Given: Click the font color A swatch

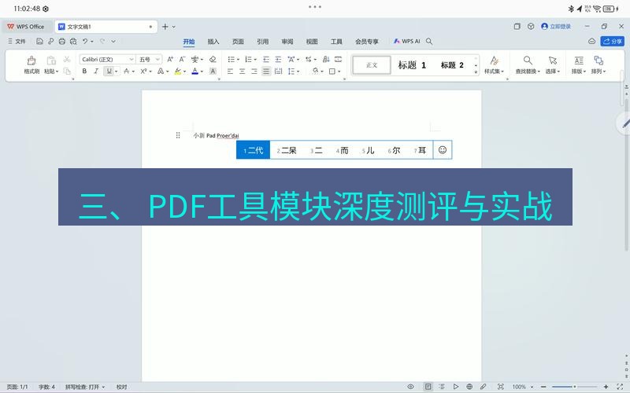Looking at the screenshot, I should pos(195,71).
